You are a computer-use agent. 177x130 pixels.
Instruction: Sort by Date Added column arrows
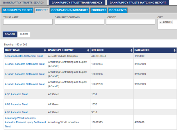pos(175,50)
